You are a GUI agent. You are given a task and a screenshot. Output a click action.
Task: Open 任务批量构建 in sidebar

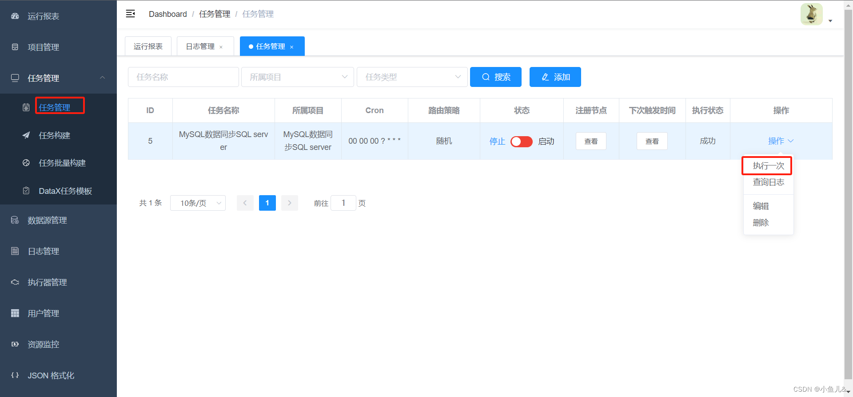coord(58,163)
